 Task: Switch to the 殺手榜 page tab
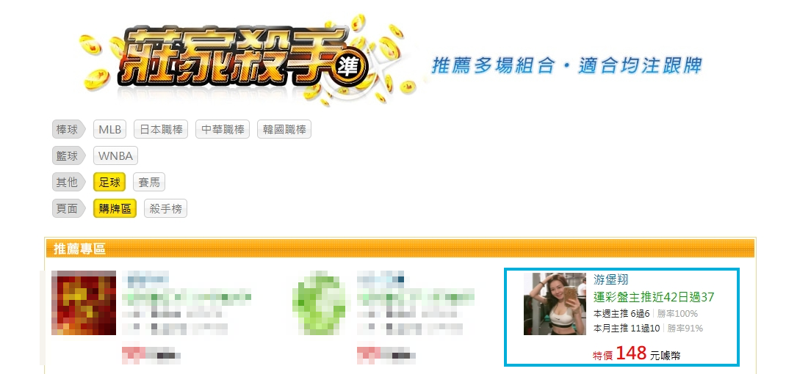point(165,208)
